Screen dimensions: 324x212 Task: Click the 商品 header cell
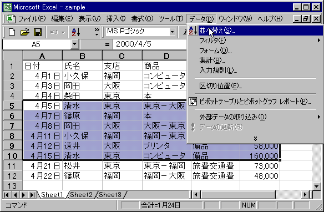(x=164, y=66)
